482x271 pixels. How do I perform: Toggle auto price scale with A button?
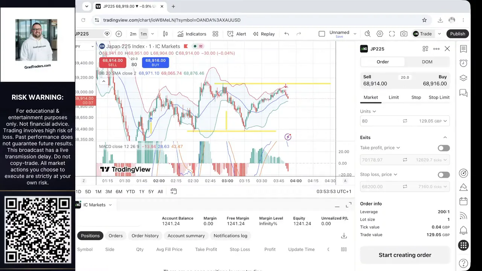(x=345, y=181)
